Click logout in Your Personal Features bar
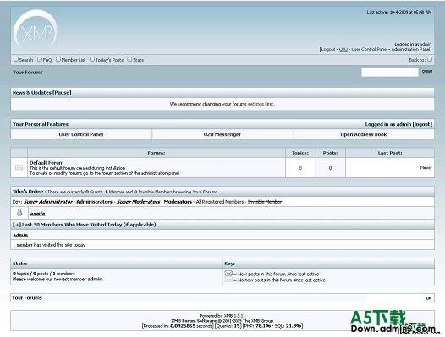Image resolution: width=445 pixels, height=337 pixels. 422,124
